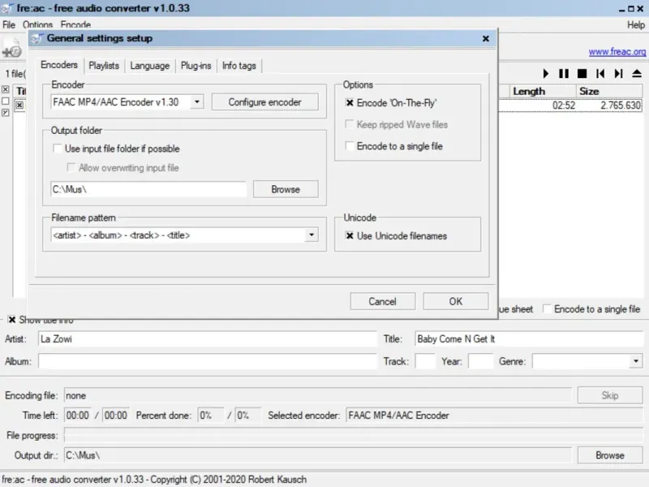Viewport: 649px width, 487px height.
Task: Cancel the settings dialog
Action: click(382, 301)
